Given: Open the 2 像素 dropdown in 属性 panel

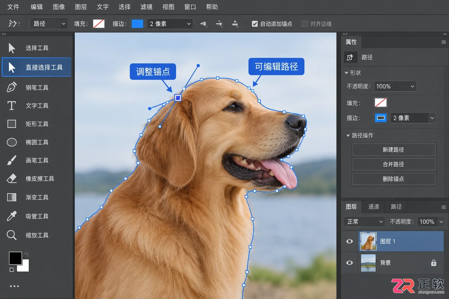Looking at the screenshot, I should [413, 118].
